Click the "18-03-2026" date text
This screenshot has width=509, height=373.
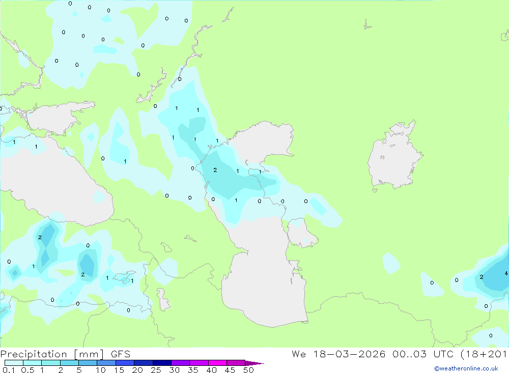[x=349, y=354]
